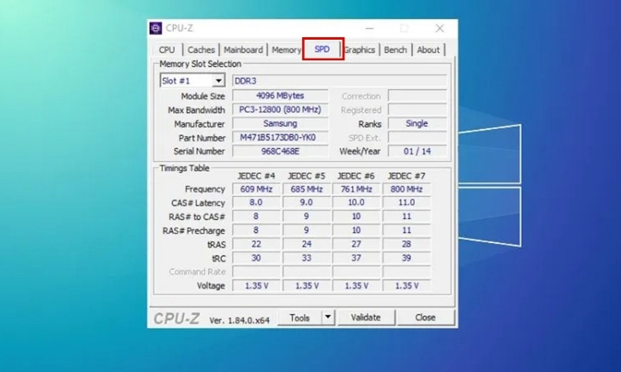This screenshot has height=372, width=621.
Task: Open the arrow menu beside Tools
Action: point(327,317)
